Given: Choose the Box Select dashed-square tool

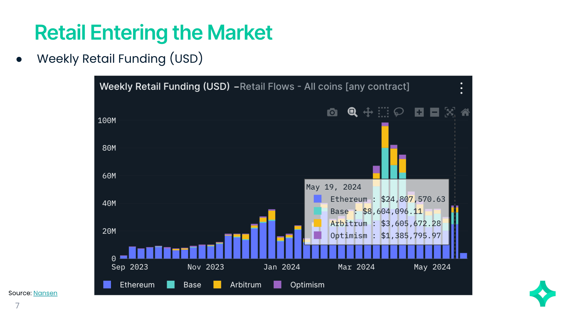Looking at the screenshot, I should click(x=383, y=112).
